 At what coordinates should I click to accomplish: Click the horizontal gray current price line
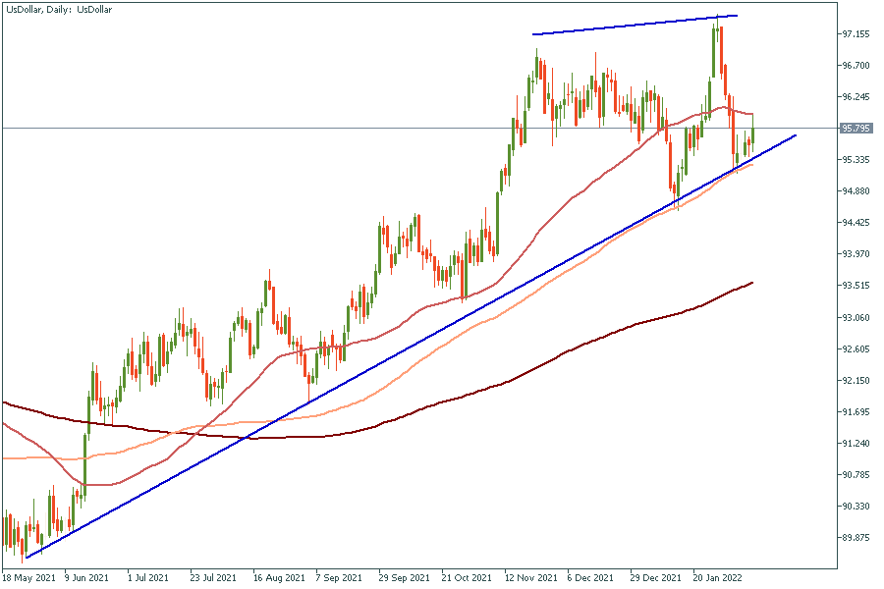tap(295, 128)
